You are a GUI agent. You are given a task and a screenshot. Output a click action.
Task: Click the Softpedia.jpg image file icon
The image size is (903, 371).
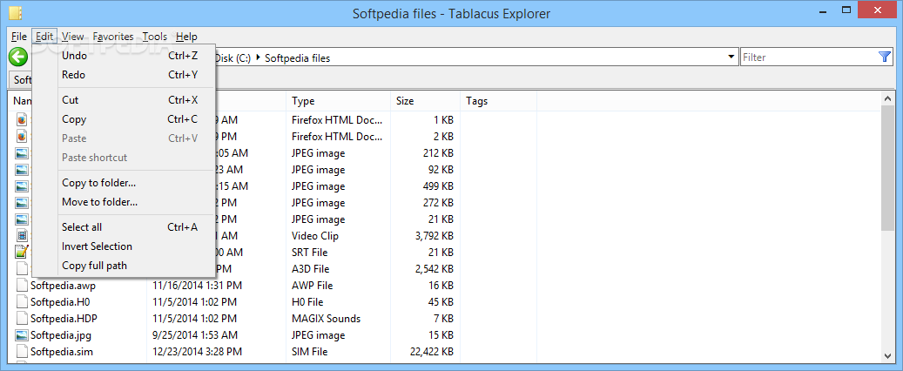pyautogui.click(x=22, y=334)
